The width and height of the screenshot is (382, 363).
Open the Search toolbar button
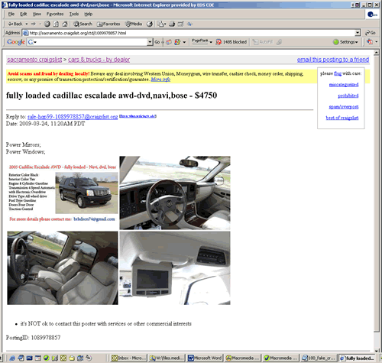click(83, 24)
